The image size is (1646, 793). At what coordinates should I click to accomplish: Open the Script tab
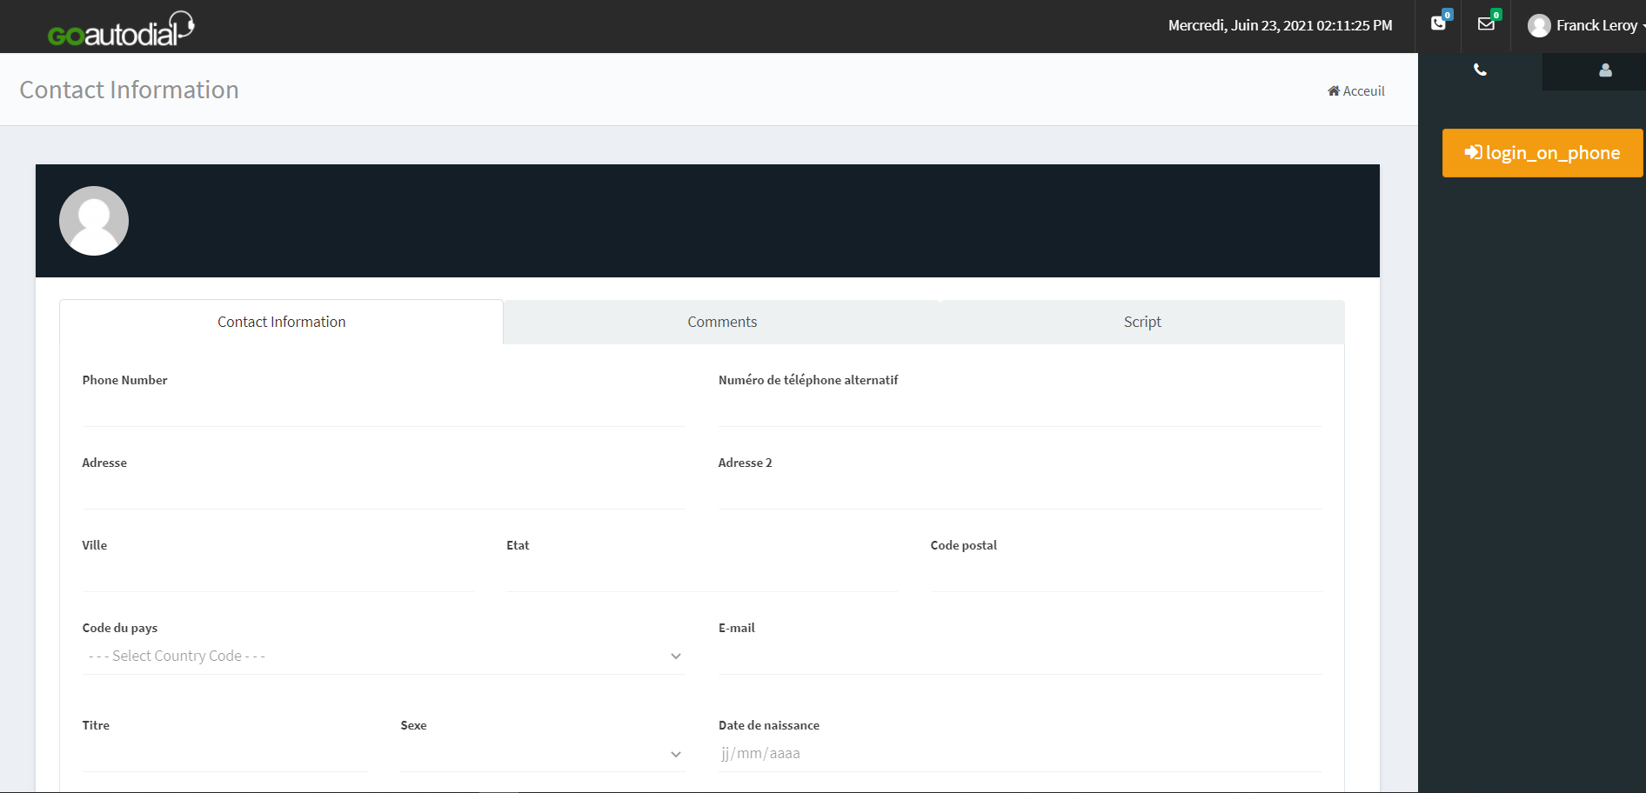point(1142,322)
